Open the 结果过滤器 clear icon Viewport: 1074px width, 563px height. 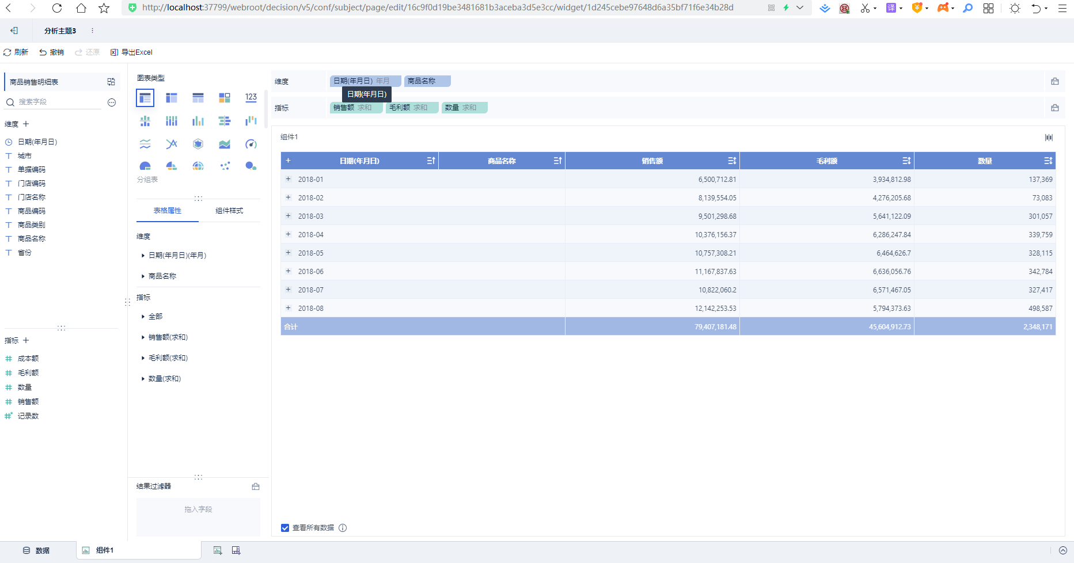256,486
